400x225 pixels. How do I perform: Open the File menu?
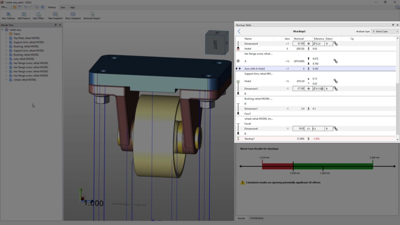point(3,7)
